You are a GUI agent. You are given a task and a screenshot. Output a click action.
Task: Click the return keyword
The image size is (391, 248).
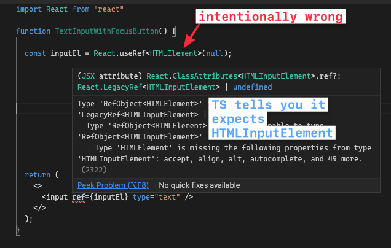(x=38, y=175)
